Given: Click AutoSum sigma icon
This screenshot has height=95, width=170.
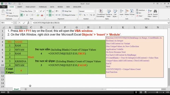Looking at the screenshot, I should point(137,10).
